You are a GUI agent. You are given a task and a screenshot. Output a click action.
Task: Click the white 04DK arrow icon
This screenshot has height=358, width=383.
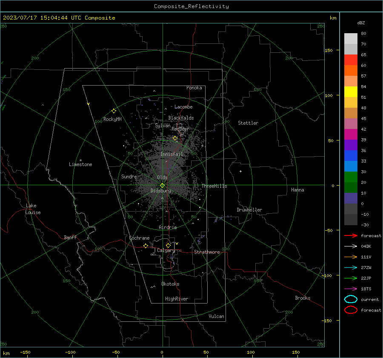coord(351,246)
